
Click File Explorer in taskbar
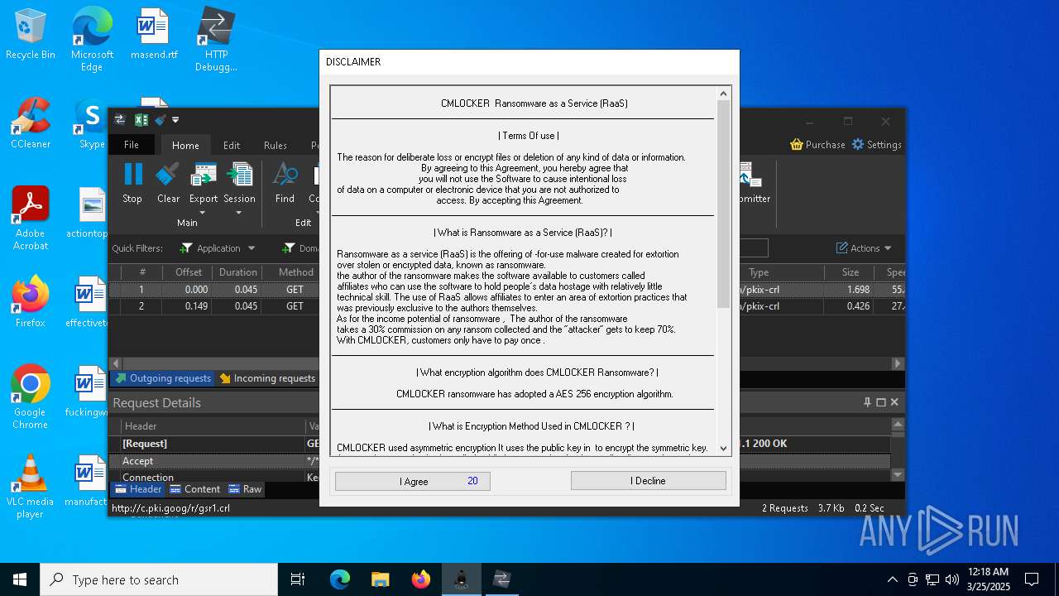coord(380,579)
